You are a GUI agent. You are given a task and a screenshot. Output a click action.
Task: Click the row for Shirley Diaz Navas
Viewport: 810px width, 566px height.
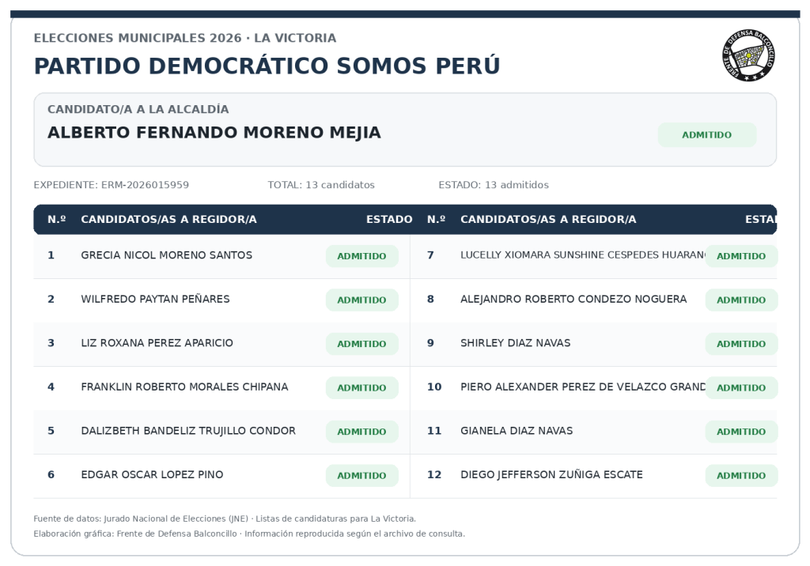(593, 344)
